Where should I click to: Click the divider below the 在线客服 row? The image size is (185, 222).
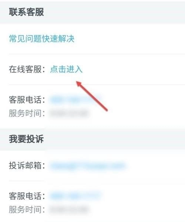click(97, 84)
